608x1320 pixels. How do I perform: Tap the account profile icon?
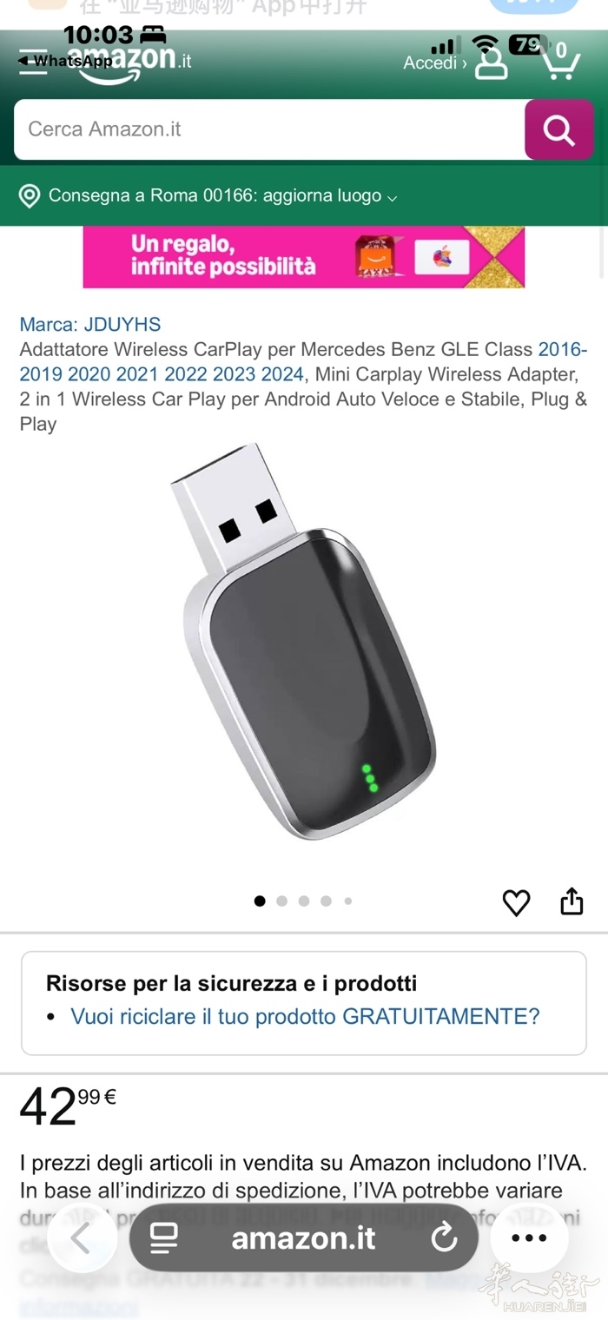pyautogui.click(x=491, y=63)
